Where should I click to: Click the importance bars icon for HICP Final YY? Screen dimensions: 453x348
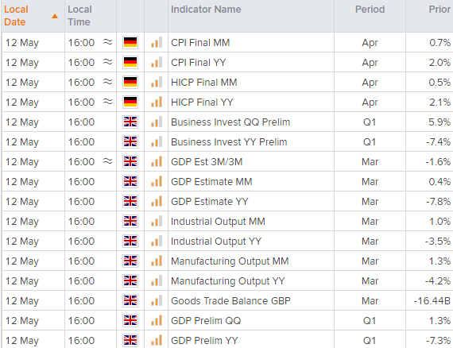point(157,102)
